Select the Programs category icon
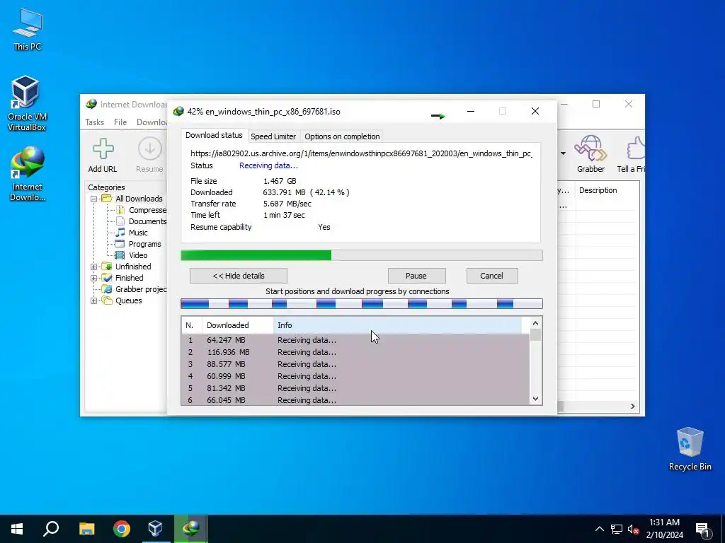 120,244
